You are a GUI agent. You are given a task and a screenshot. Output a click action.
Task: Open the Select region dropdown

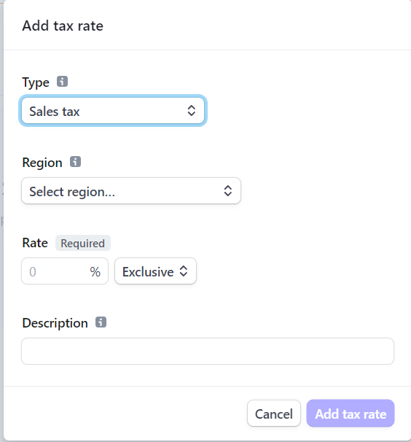[131, 191]
